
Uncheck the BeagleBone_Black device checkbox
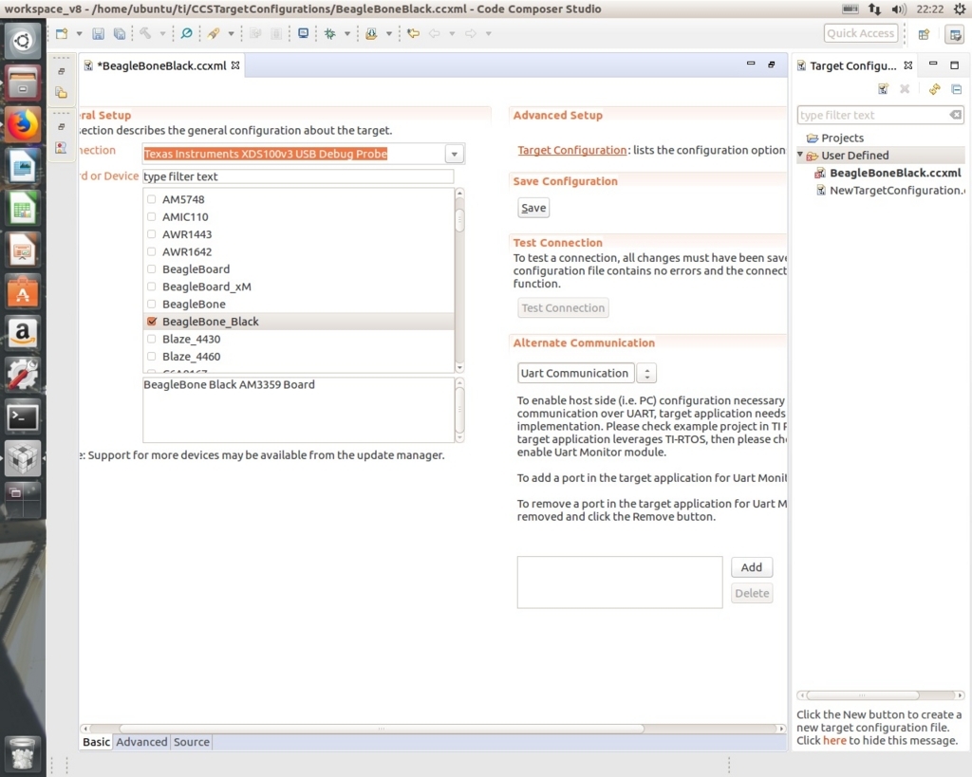(x=151, y=322)
